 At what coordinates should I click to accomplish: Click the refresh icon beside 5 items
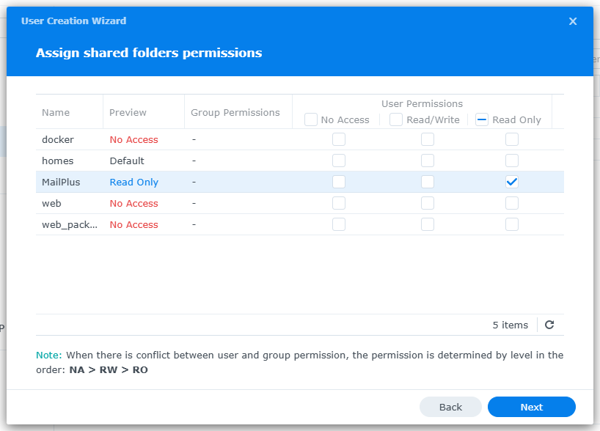coord(549,325)
